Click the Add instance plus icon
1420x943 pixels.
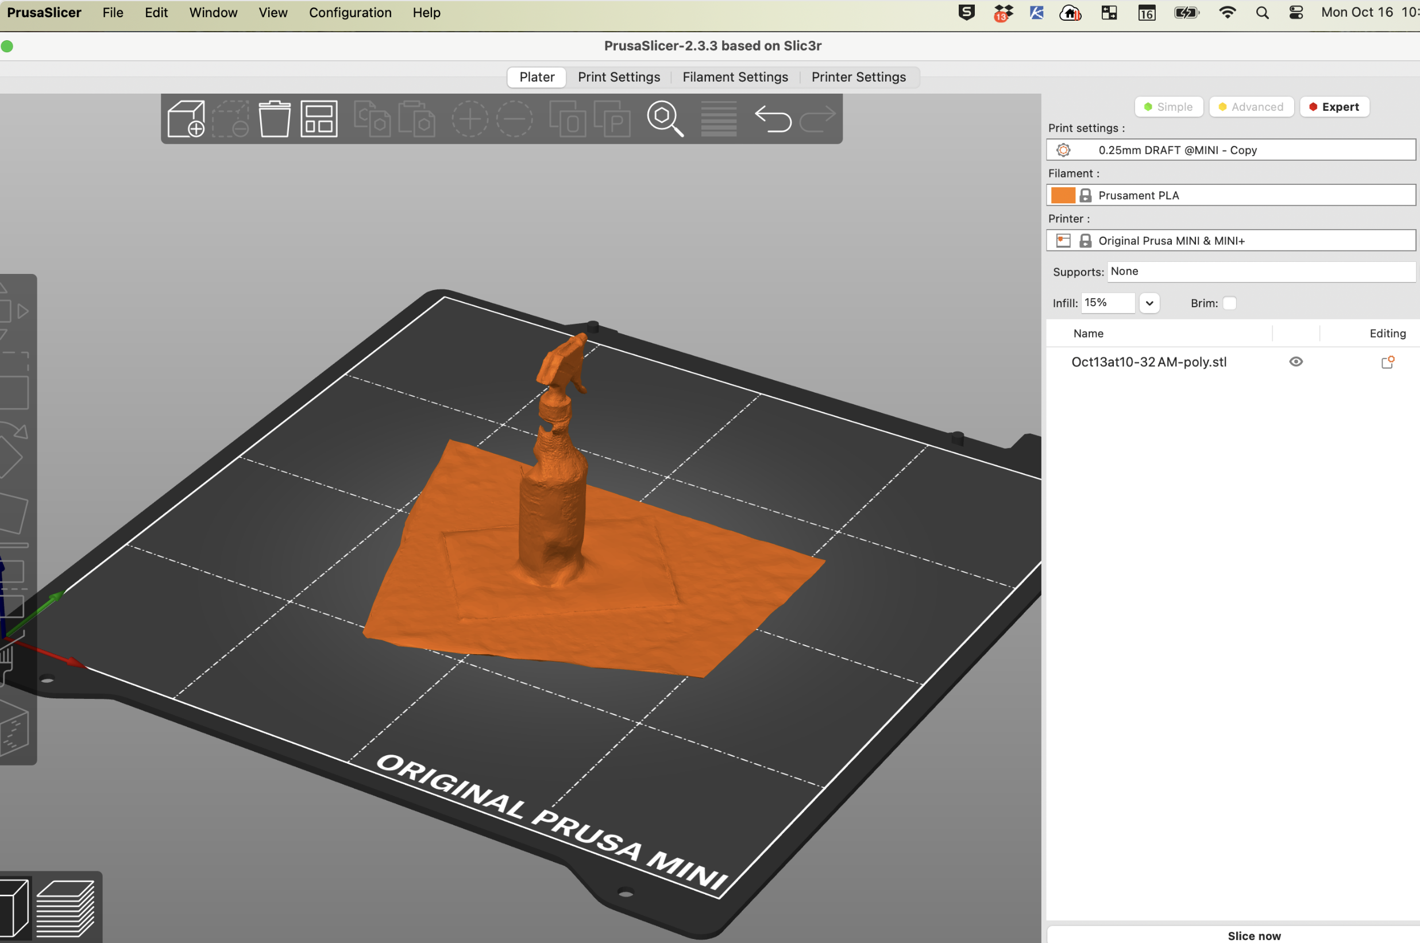[470, 118]
